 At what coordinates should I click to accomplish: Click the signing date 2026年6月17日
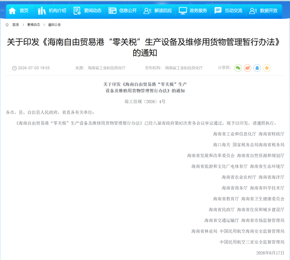pos(270,253)
